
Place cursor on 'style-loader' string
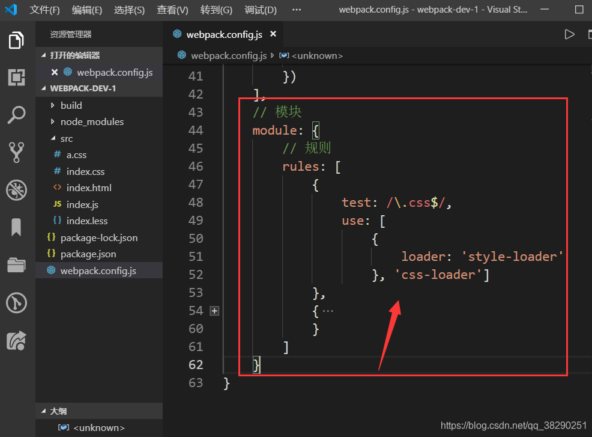[512, 257]
